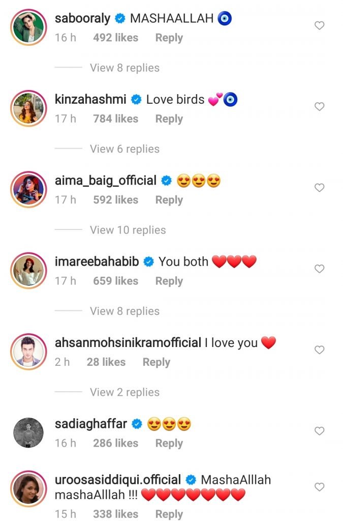343x521 pixels.
Task: Like aima_baig_official's comment with heart icon
Action: click(x=320, y=188)
